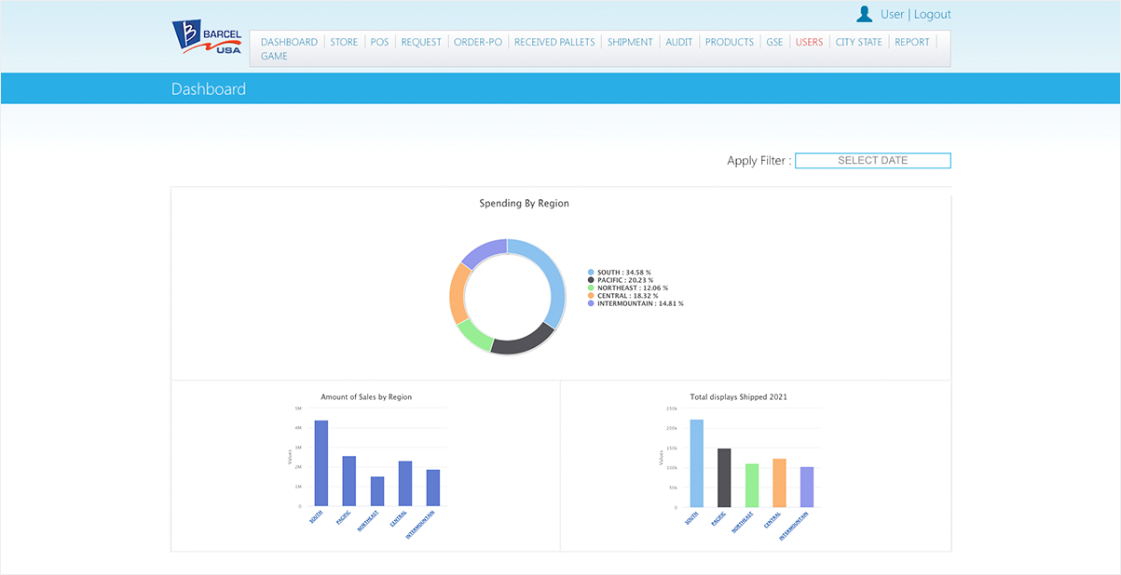Image resolution: width=1121 pixels, height=575 pixels.
Task: Open the NORTHEAST axis link under Amount of Sales
Action: pos(367,521)
